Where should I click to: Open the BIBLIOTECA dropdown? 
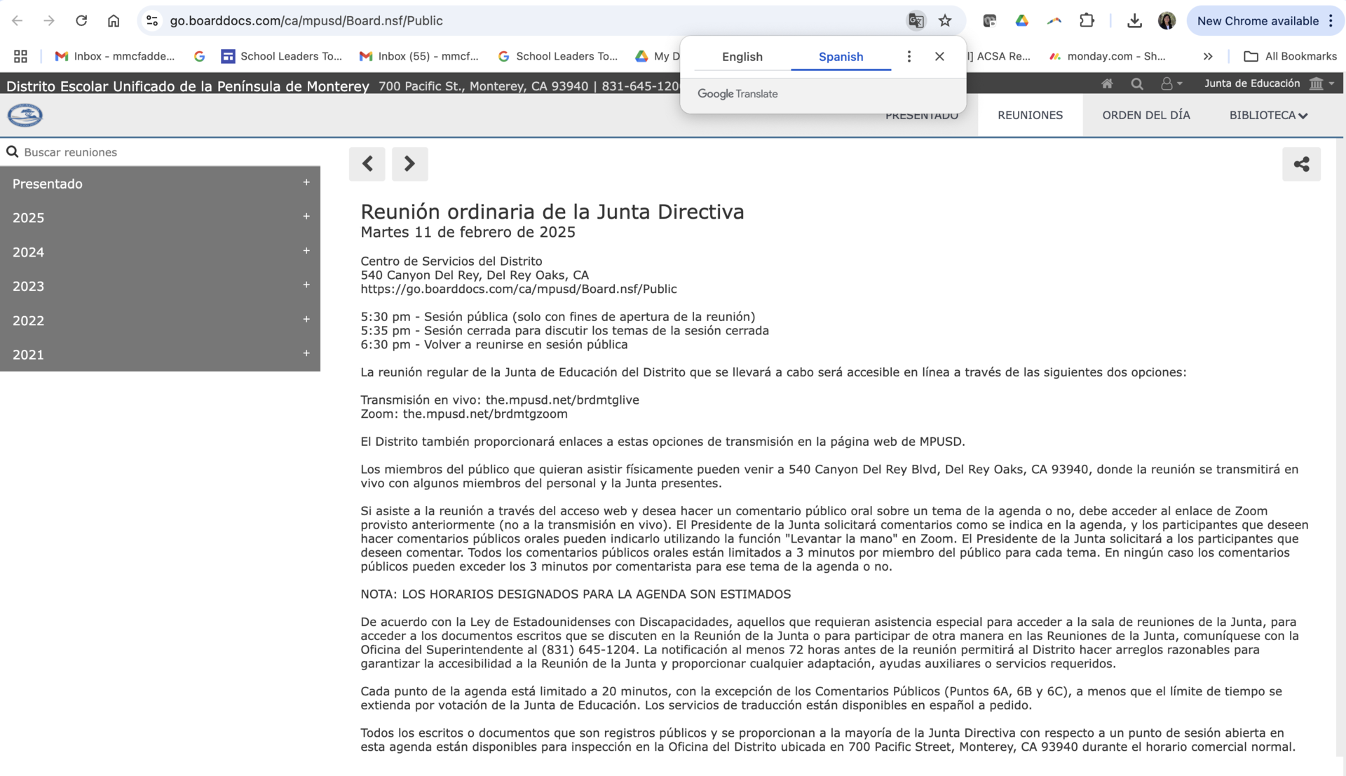(x=1268, y=115)
